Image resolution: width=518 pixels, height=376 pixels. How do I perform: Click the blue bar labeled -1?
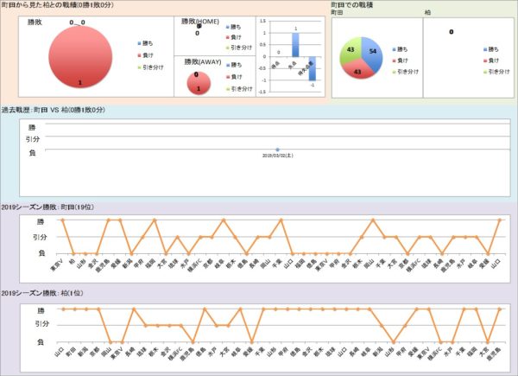point(313,68)
